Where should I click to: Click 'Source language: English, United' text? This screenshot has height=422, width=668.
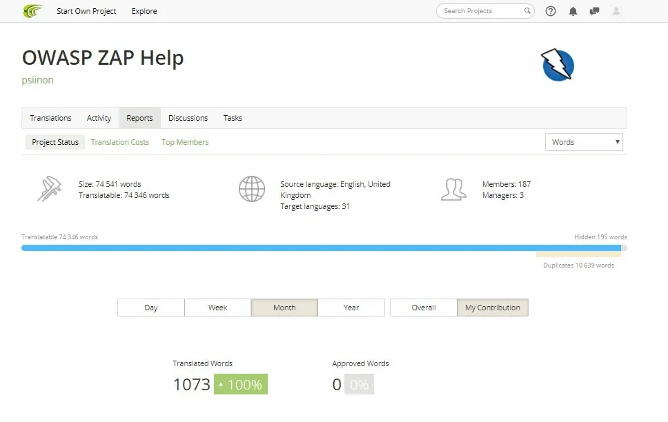tap(335, 184)
